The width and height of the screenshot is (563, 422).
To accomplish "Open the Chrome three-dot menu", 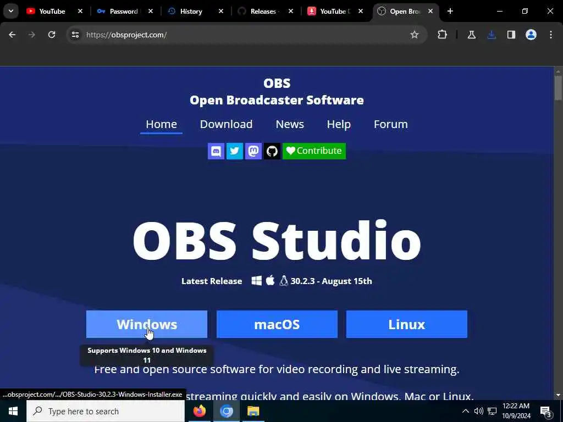I will pos(551,35).
